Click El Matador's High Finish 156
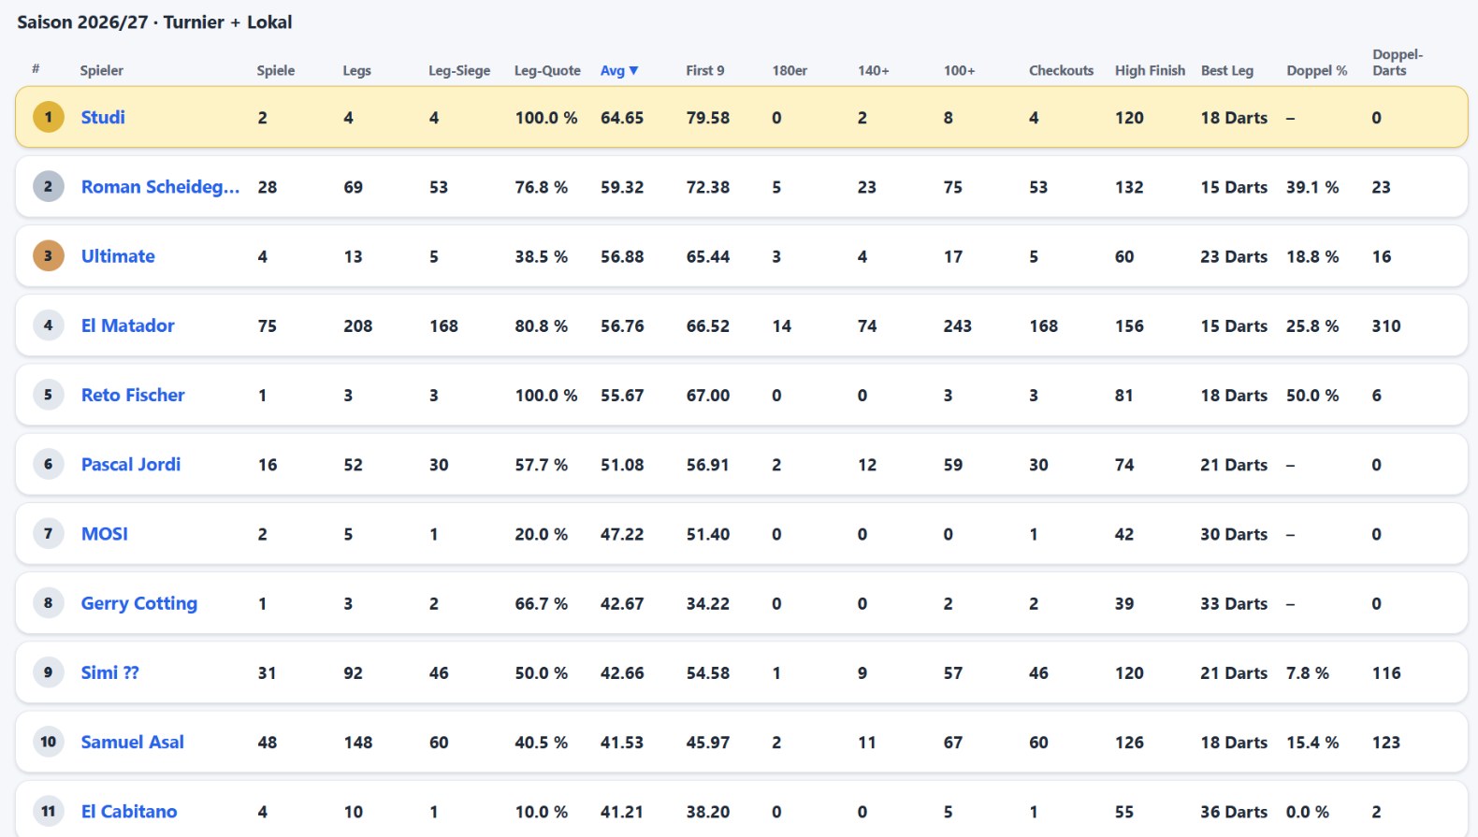This screenshot has height=837, width=1478. (x=1129, y=326)
